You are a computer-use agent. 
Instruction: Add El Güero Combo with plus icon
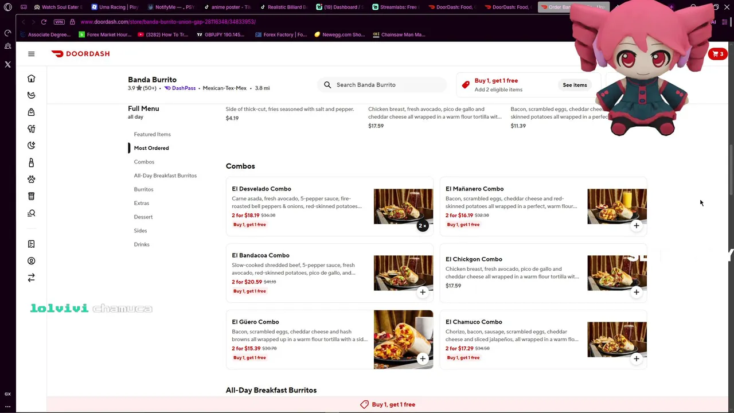pos(423,359)
